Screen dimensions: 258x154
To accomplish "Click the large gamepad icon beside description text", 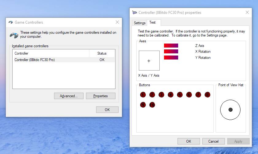I will tap(14, 35).
